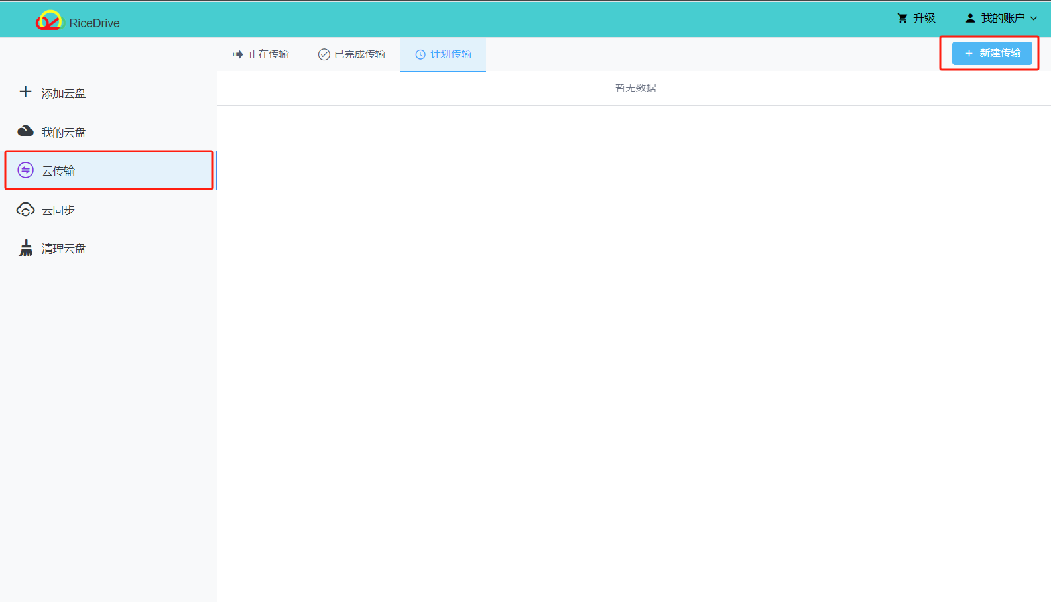This screenshot has height=602, width=1051.
Task: Open 云同步 in the sidebar
Action: (x=109, y=210)
